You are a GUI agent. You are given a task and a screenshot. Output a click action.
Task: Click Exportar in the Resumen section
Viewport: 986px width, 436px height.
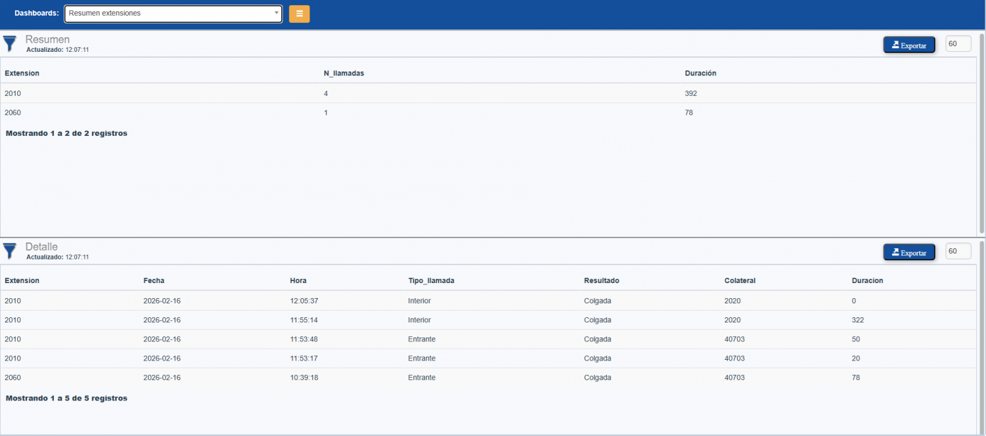pos(909,45)
